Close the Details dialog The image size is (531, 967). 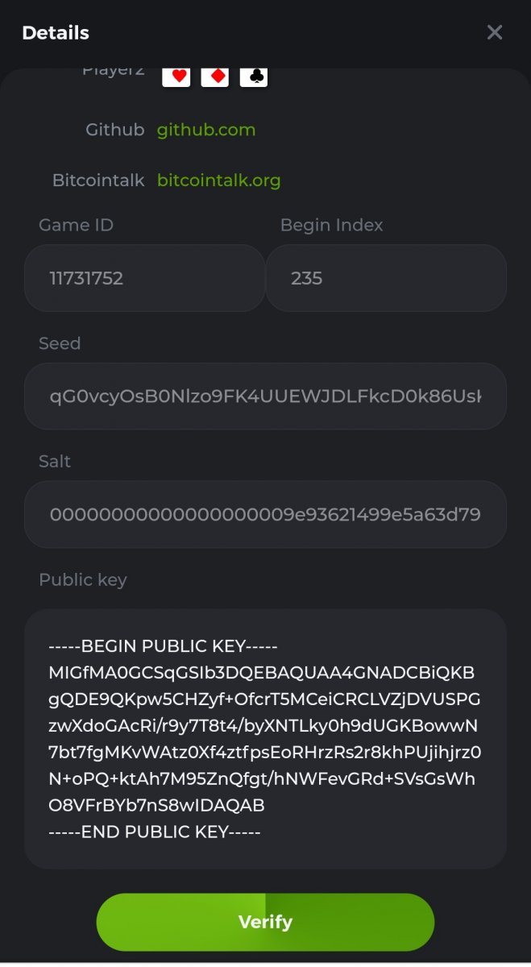495,32
